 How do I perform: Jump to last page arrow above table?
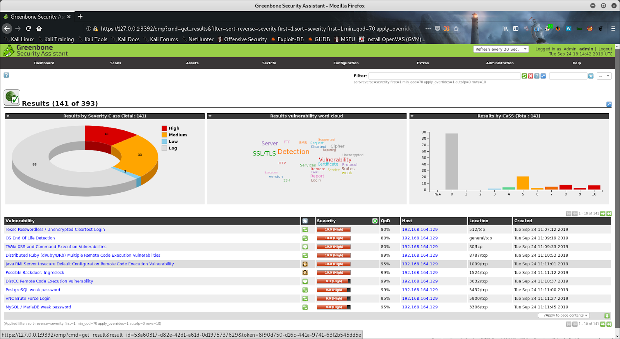pos(609,214)
